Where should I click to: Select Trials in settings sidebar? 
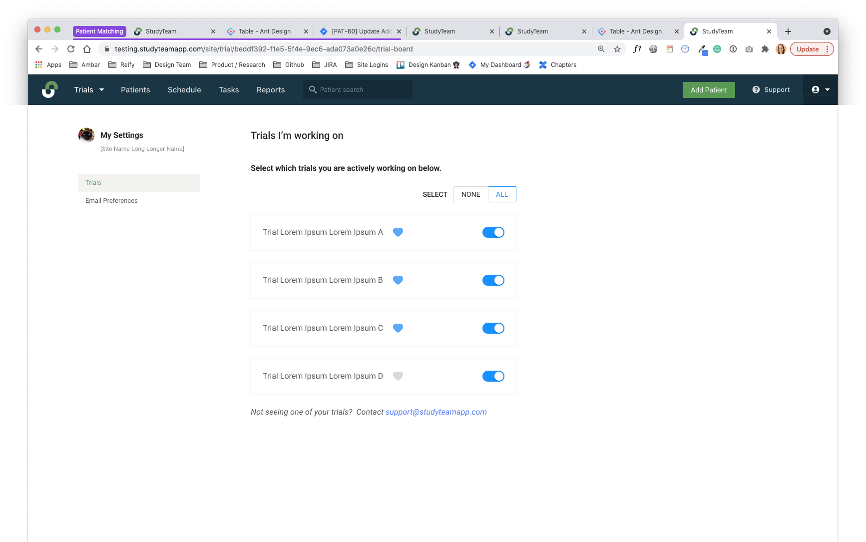tap(139, 183)
